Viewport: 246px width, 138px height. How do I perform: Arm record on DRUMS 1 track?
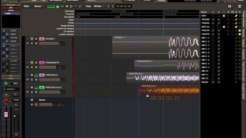point(28,39)
